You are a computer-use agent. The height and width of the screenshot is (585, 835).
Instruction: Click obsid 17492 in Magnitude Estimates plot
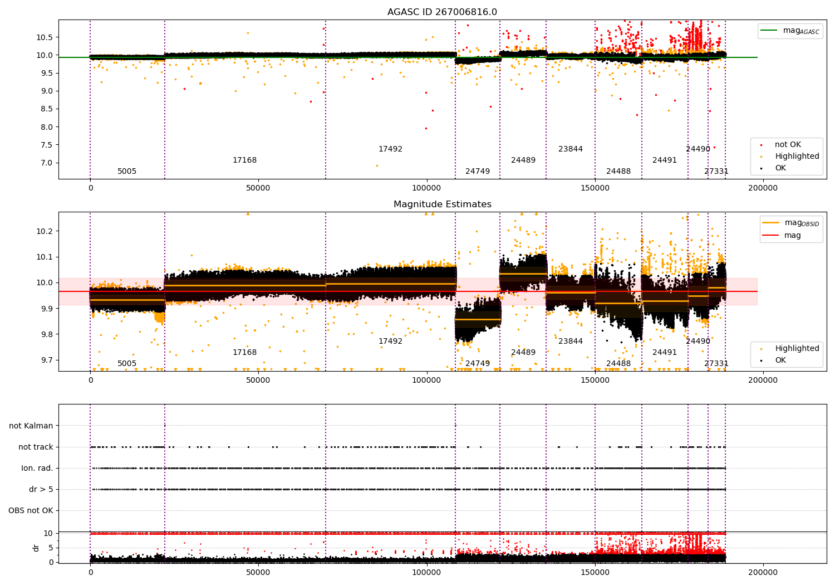click(x=390, y=341)
